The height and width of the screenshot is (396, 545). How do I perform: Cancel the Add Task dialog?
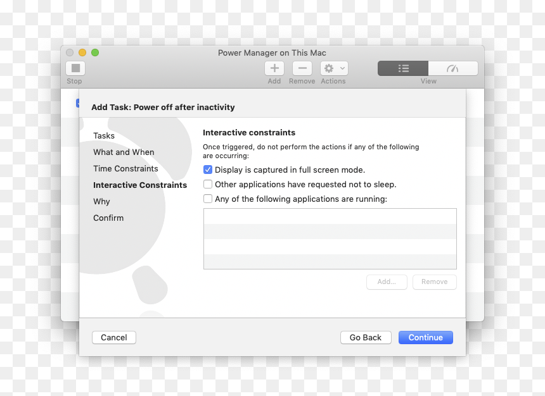coord(113,337)
